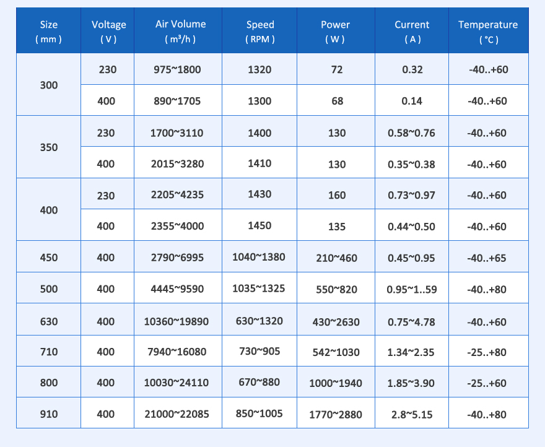Viewport: 545px width, 447px height.
Task: Select the Speed (RPM) header cell
Action: [x=259, y=31]
